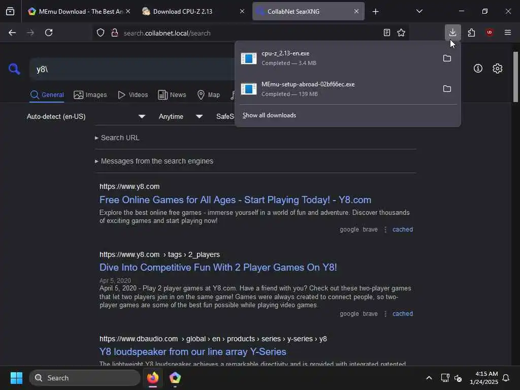Open Windows notifications bell
This screenshot has height=390, width=520.
[x=506, y=378]
